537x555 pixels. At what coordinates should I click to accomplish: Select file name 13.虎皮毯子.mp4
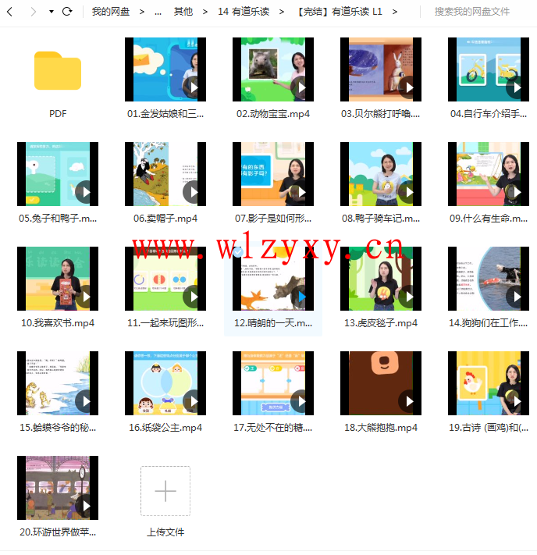[381, 323]
